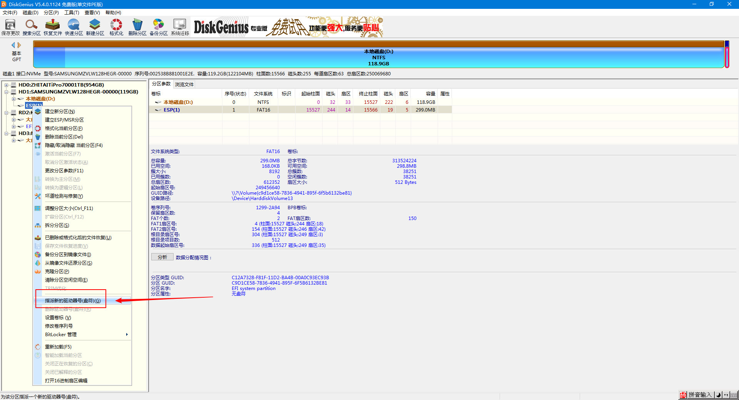Switch to the 浏览文件 tab

pos(184,84)
